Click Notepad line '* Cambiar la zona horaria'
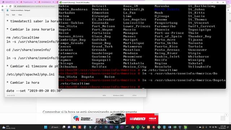 (30, 29)
